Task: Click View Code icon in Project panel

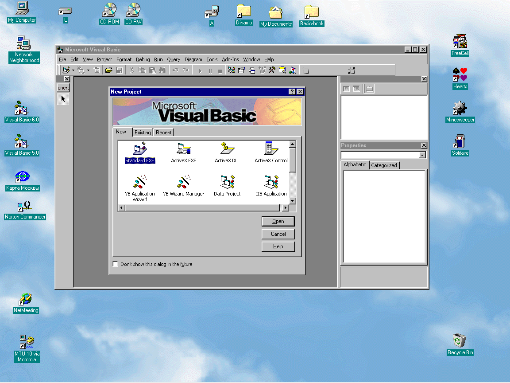Action: (x=346, y=89)
